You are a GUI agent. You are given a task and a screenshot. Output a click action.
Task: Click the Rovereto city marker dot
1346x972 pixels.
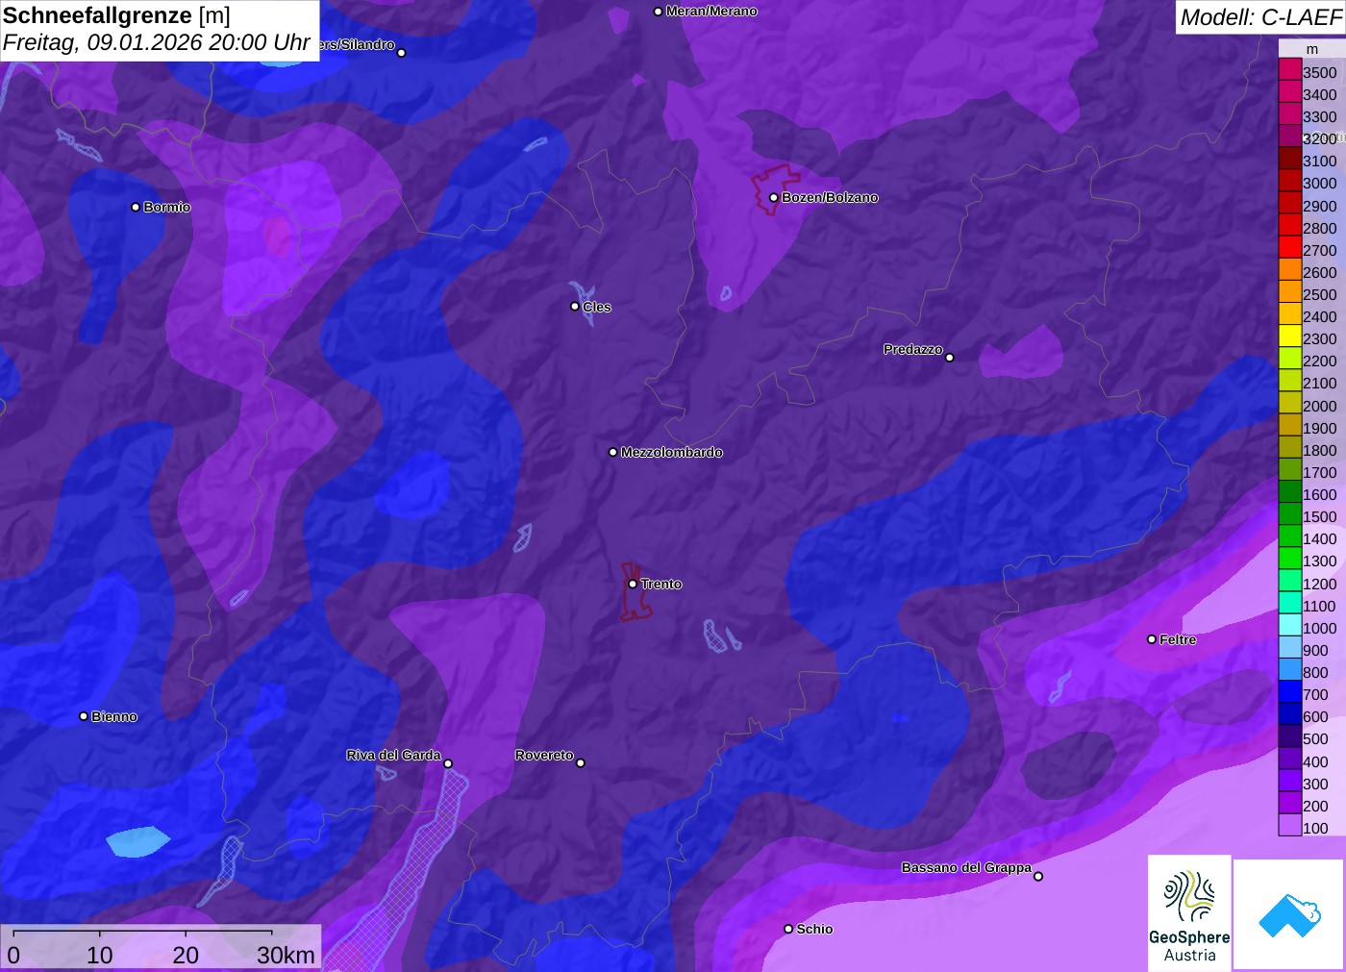[x=581, y=763]
